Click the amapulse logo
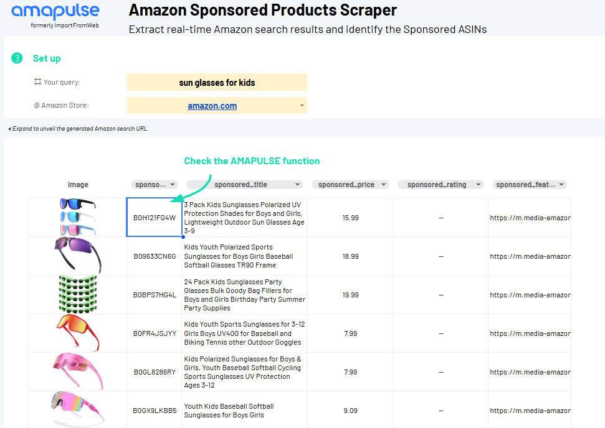 55,16
